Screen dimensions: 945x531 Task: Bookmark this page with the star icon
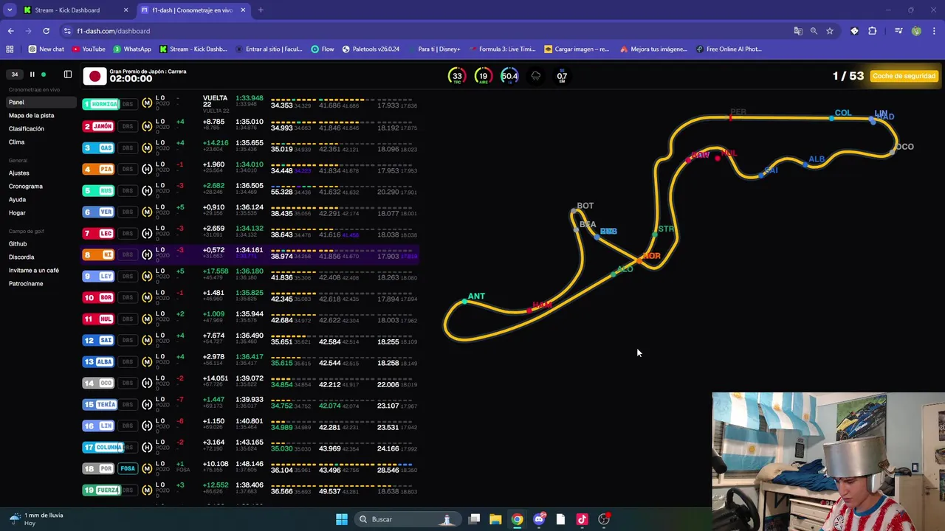[x=830, y=31]
